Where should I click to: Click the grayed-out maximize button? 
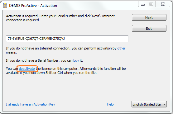151,4
